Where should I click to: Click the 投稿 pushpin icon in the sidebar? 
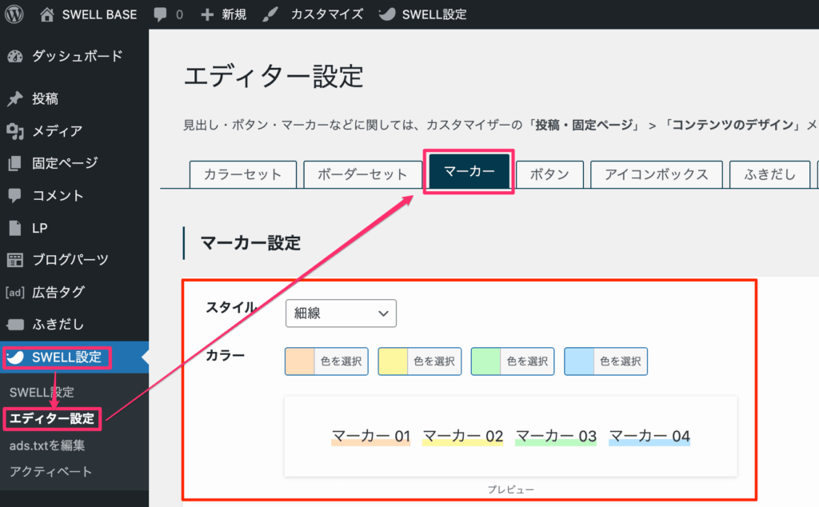pos(18,98)
